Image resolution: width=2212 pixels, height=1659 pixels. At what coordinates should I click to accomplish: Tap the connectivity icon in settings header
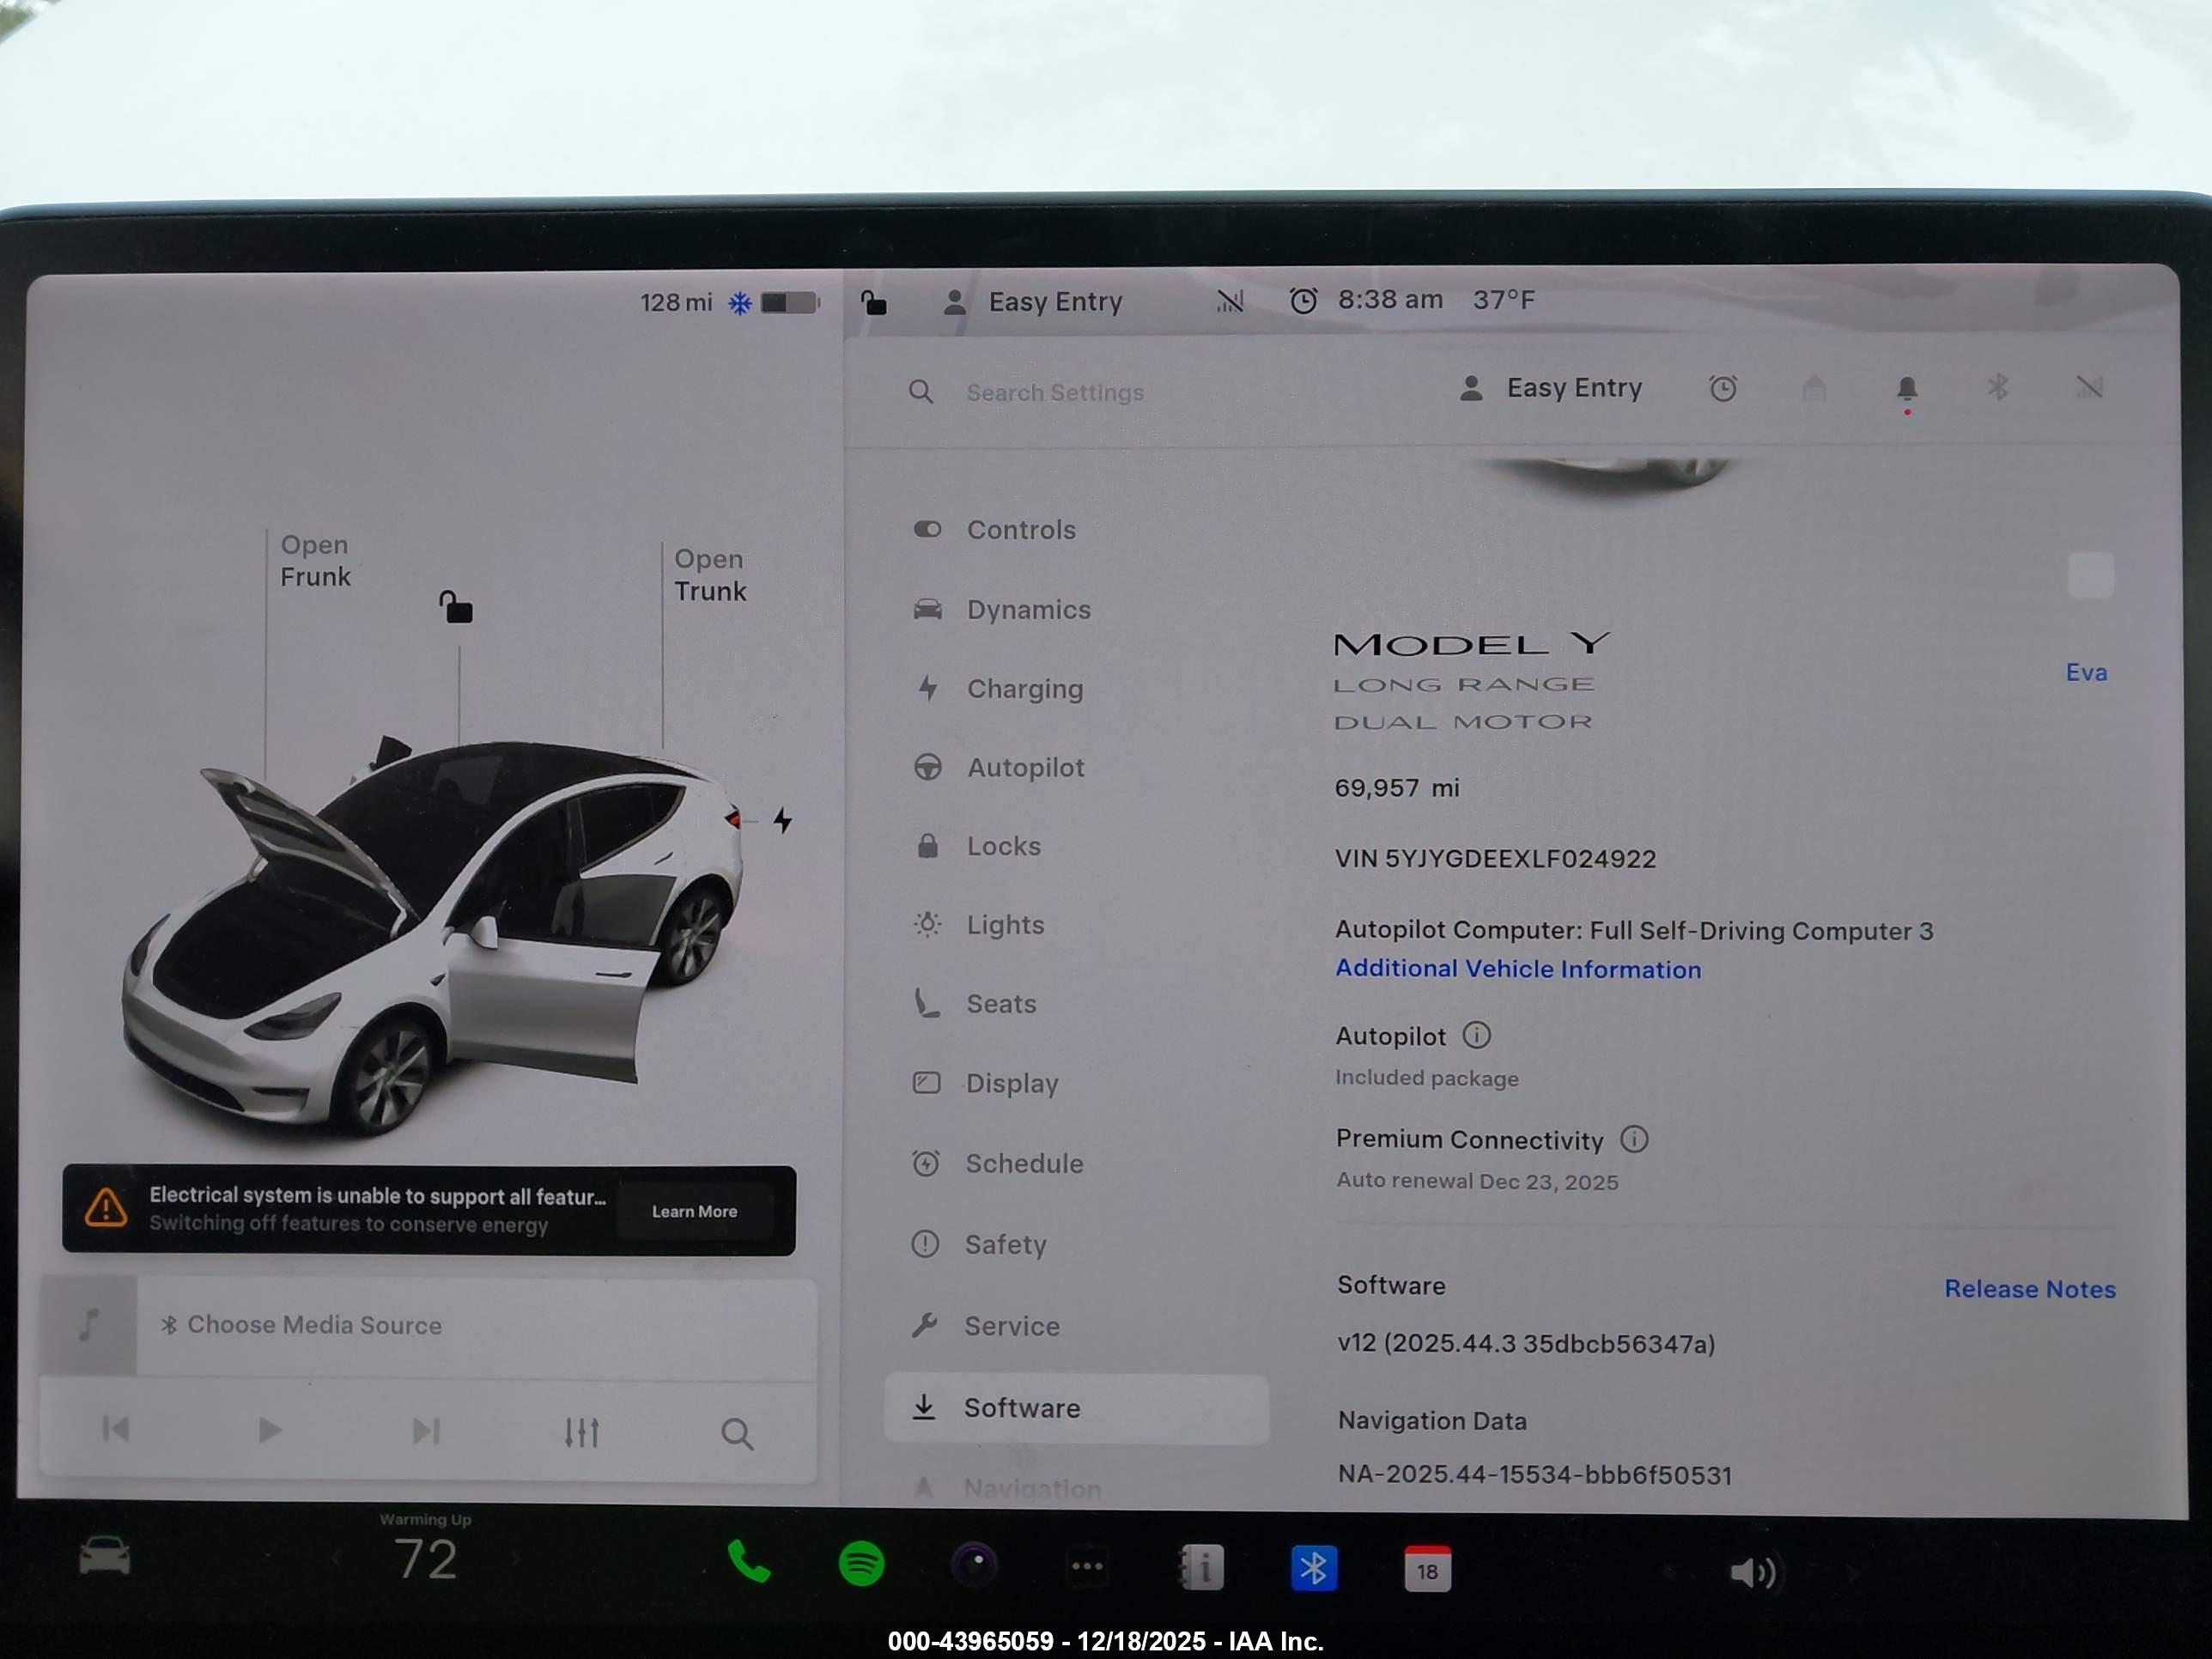pos(2089,387)
